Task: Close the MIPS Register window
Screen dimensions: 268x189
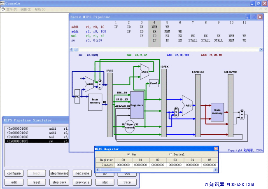Action: (x=216, y=149)
